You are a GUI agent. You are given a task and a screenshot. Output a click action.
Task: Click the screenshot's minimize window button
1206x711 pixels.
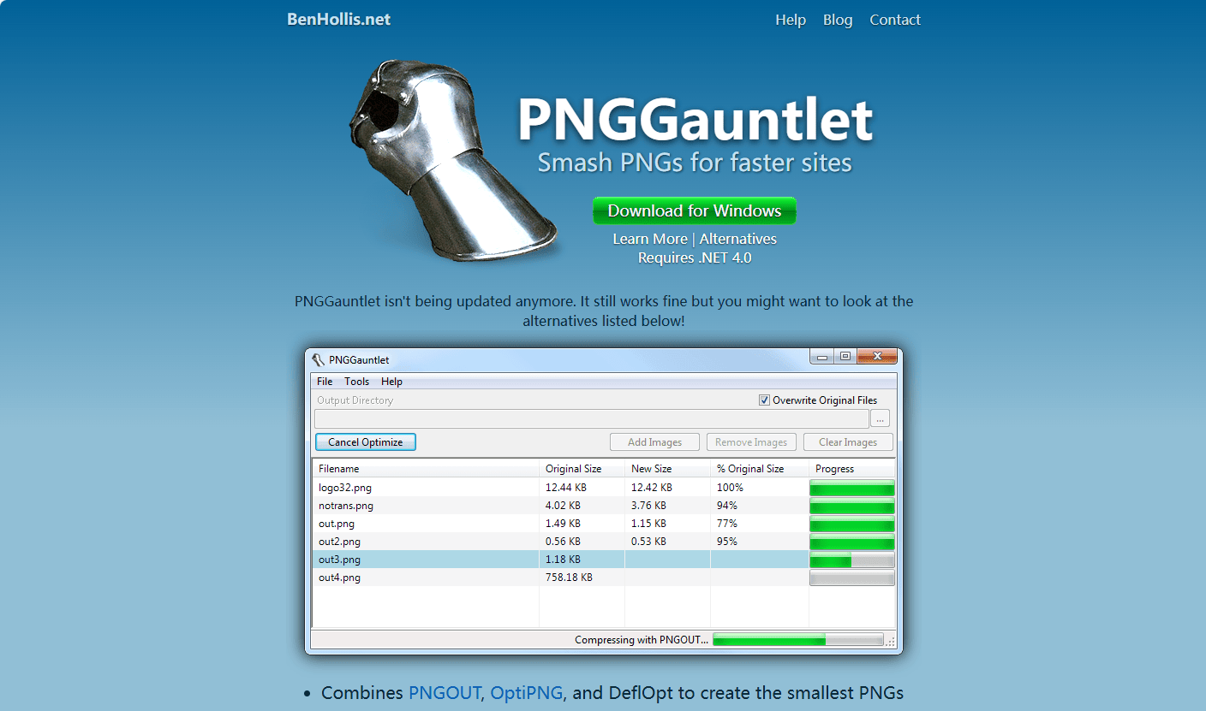click(x=823, y=357)
